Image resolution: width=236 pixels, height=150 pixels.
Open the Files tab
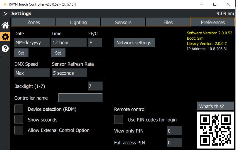[x=168, y=22]
